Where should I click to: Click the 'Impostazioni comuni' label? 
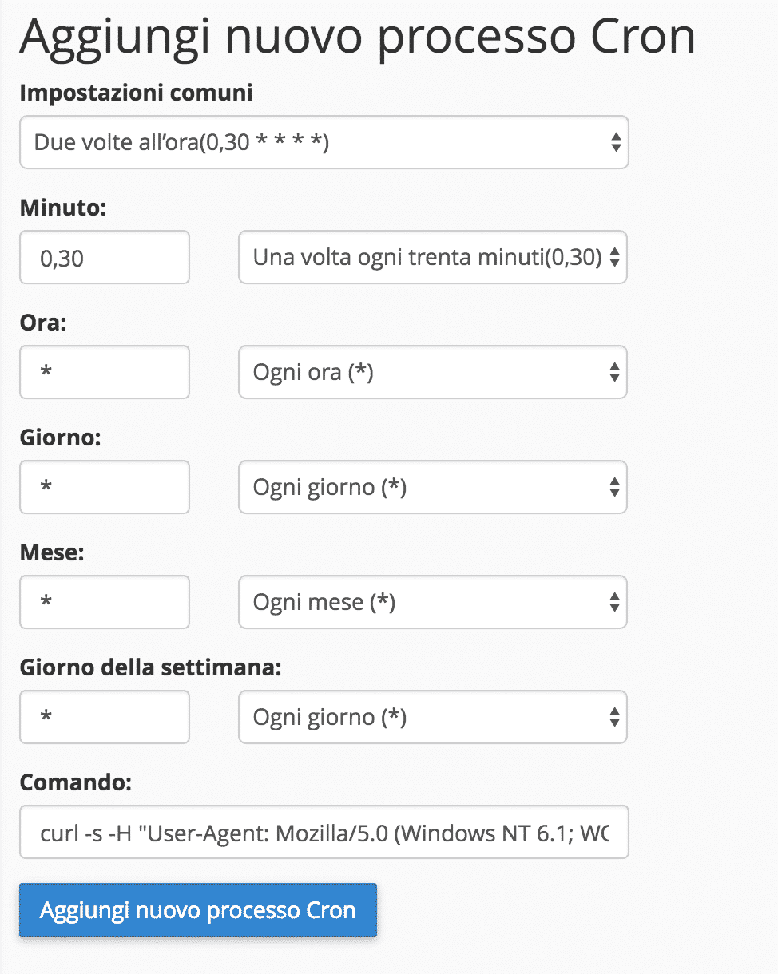tap(136, 93)
